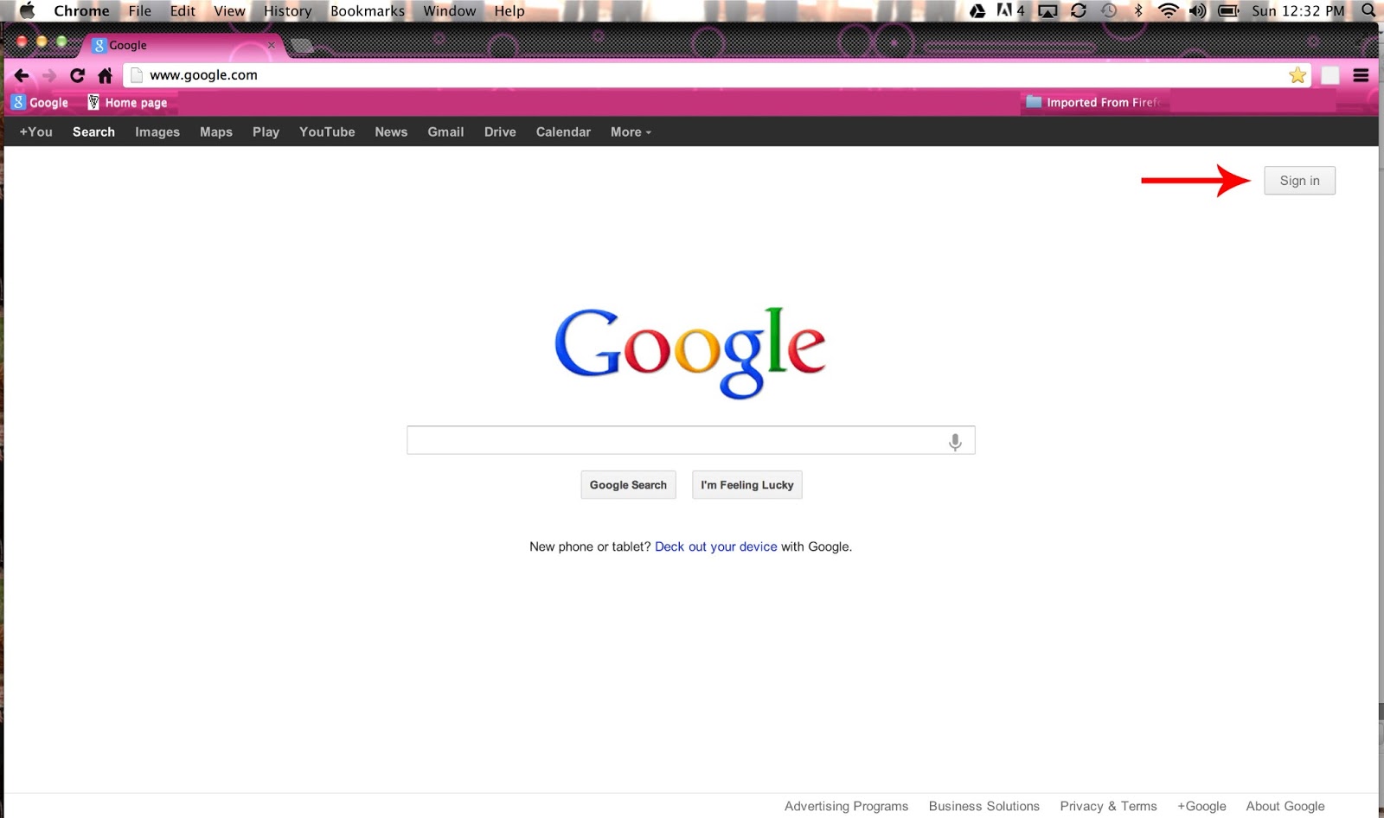Open YouTube in the Google bar
Screen dimensions: 1384x818
(x=327, y=131)
